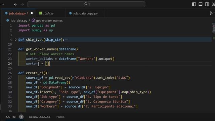The image size is (215, 121).
Task: Click get_worker_names in the breadcrumb
Action: tap(49, 21)
